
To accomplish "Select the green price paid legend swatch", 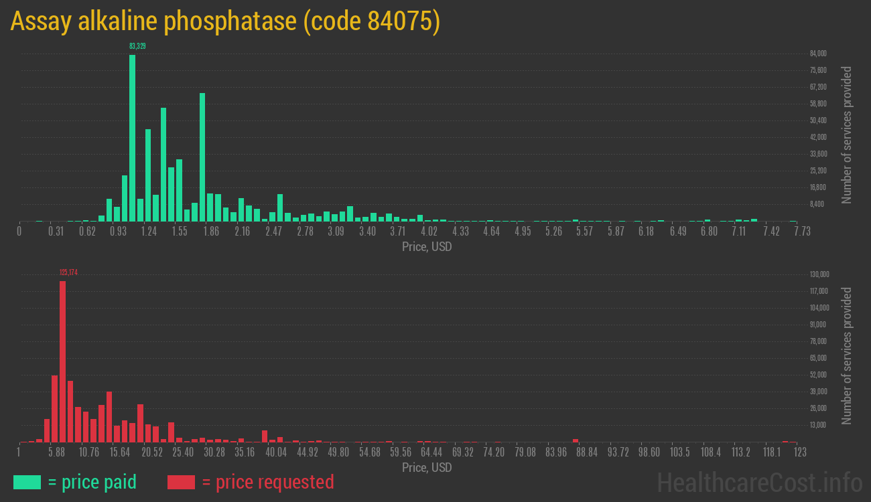I will click(27, 482).
